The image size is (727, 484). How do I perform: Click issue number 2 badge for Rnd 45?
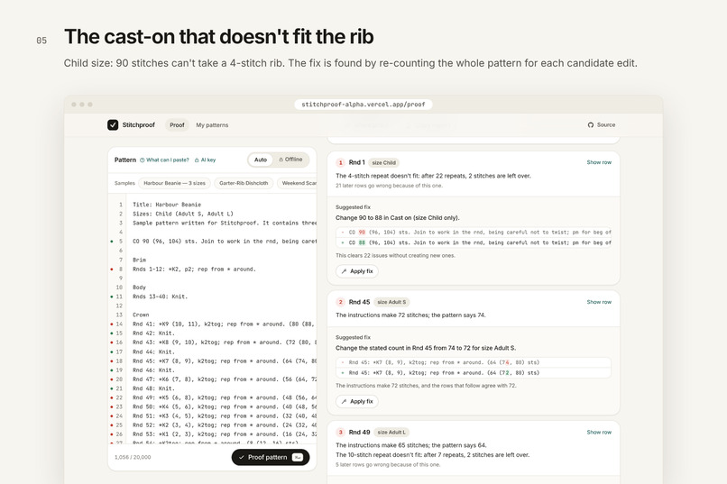pyautogui.click(x=340, y=302)
